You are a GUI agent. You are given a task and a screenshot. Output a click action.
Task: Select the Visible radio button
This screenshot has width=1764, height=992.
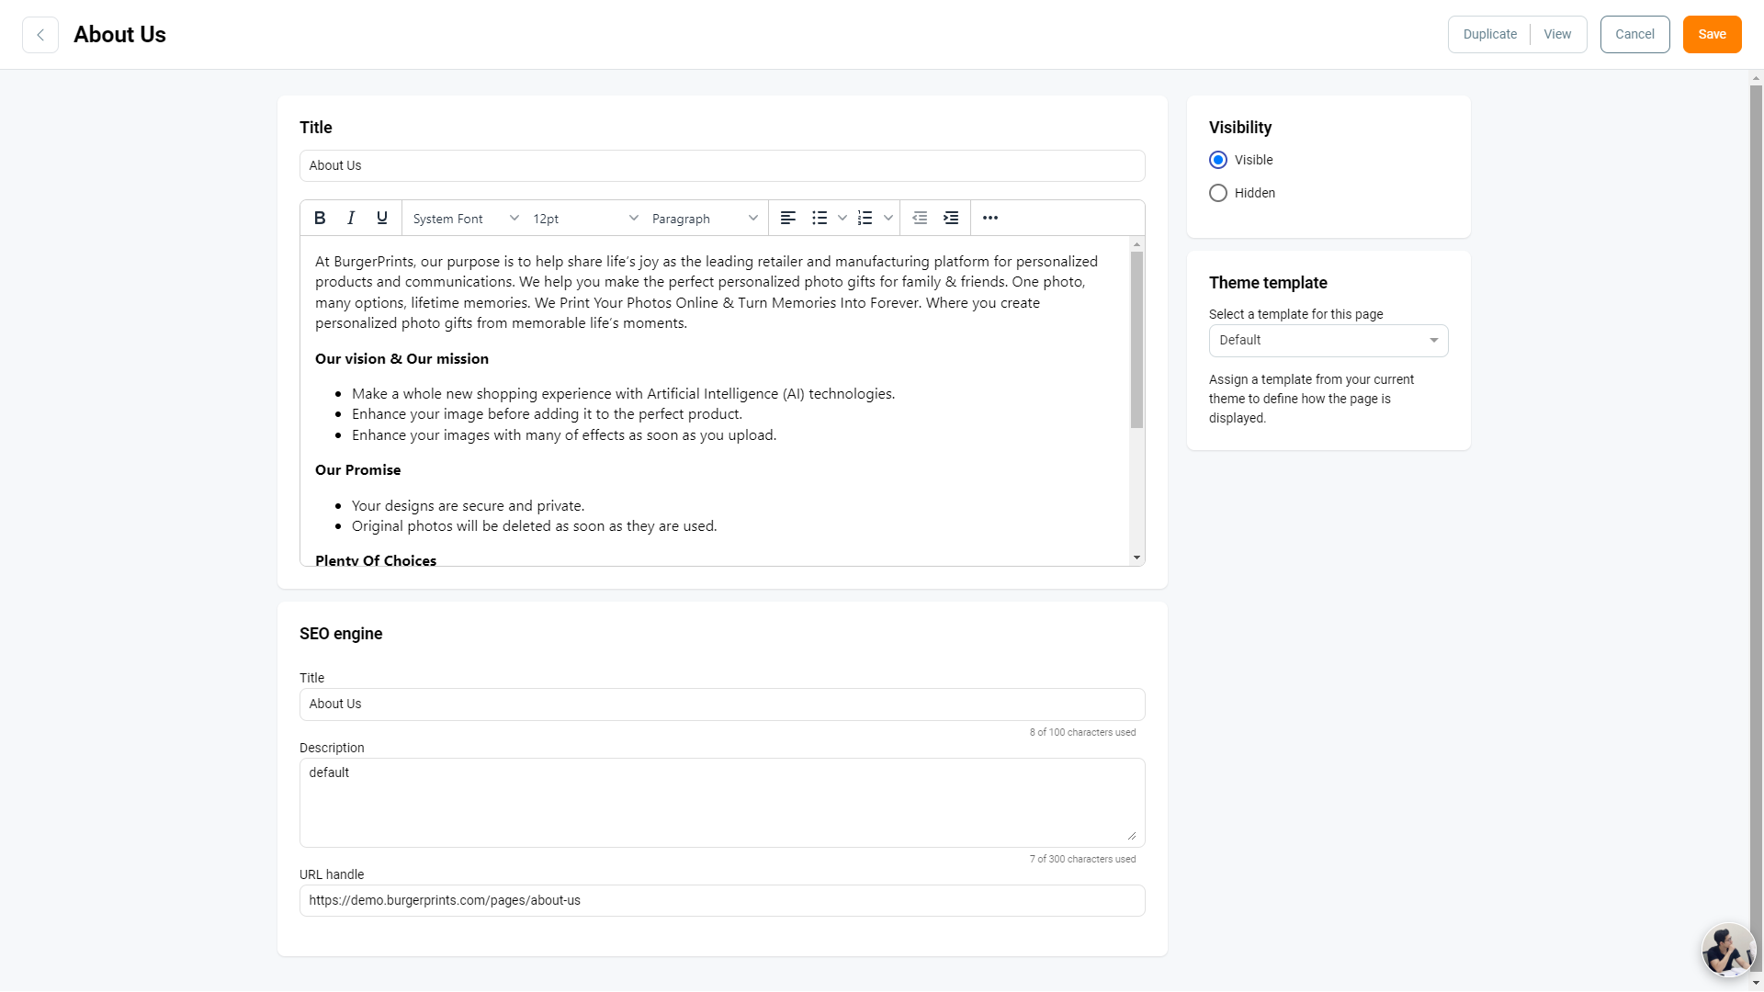(x=1216, y=159)
